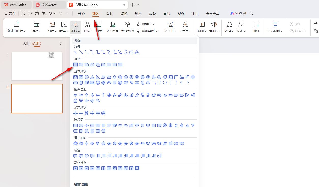Screen dimensions: 319x187
Task: Insert a 思维导图 mind map
Action: coord(147,31)
